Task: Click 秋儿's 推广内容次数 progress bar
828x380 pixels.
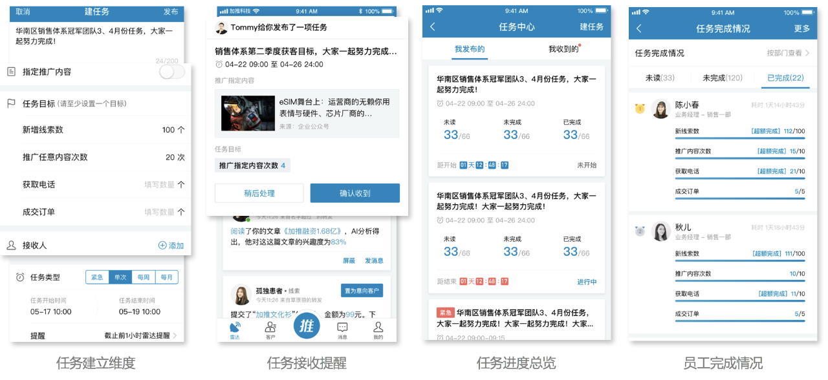Action: pyautogui.click(x=740, y=280)
